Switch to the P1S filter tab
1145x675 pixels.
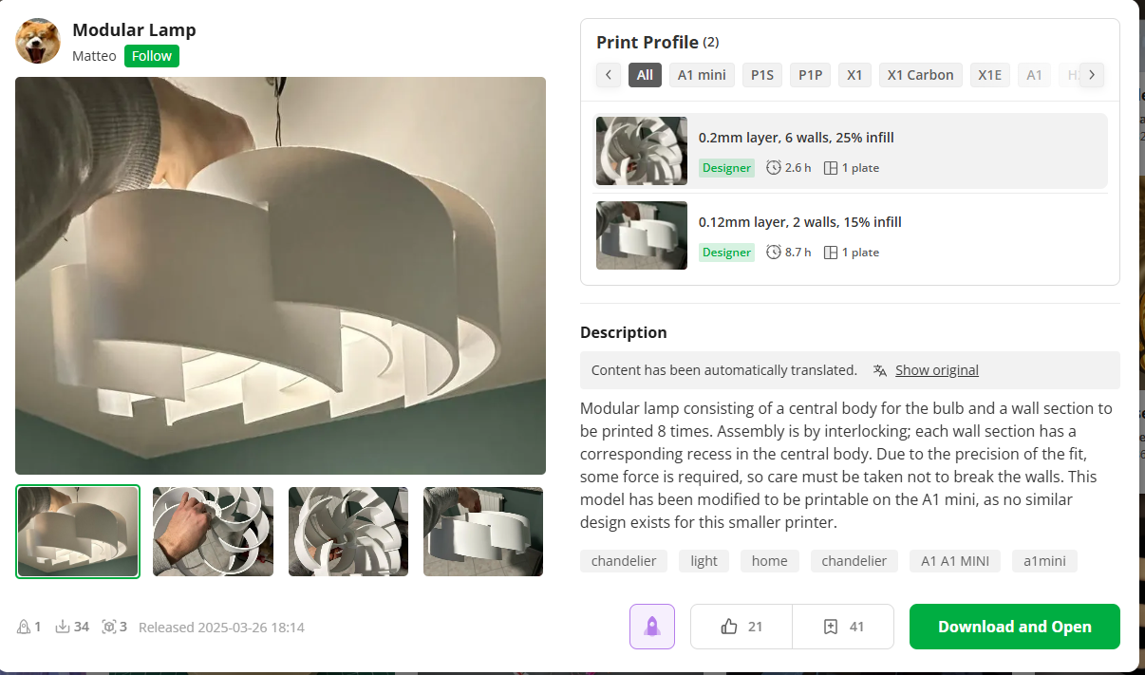(762, 75)
